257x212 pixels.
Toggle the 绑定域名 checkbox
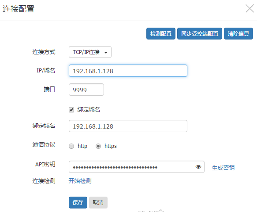71,110
